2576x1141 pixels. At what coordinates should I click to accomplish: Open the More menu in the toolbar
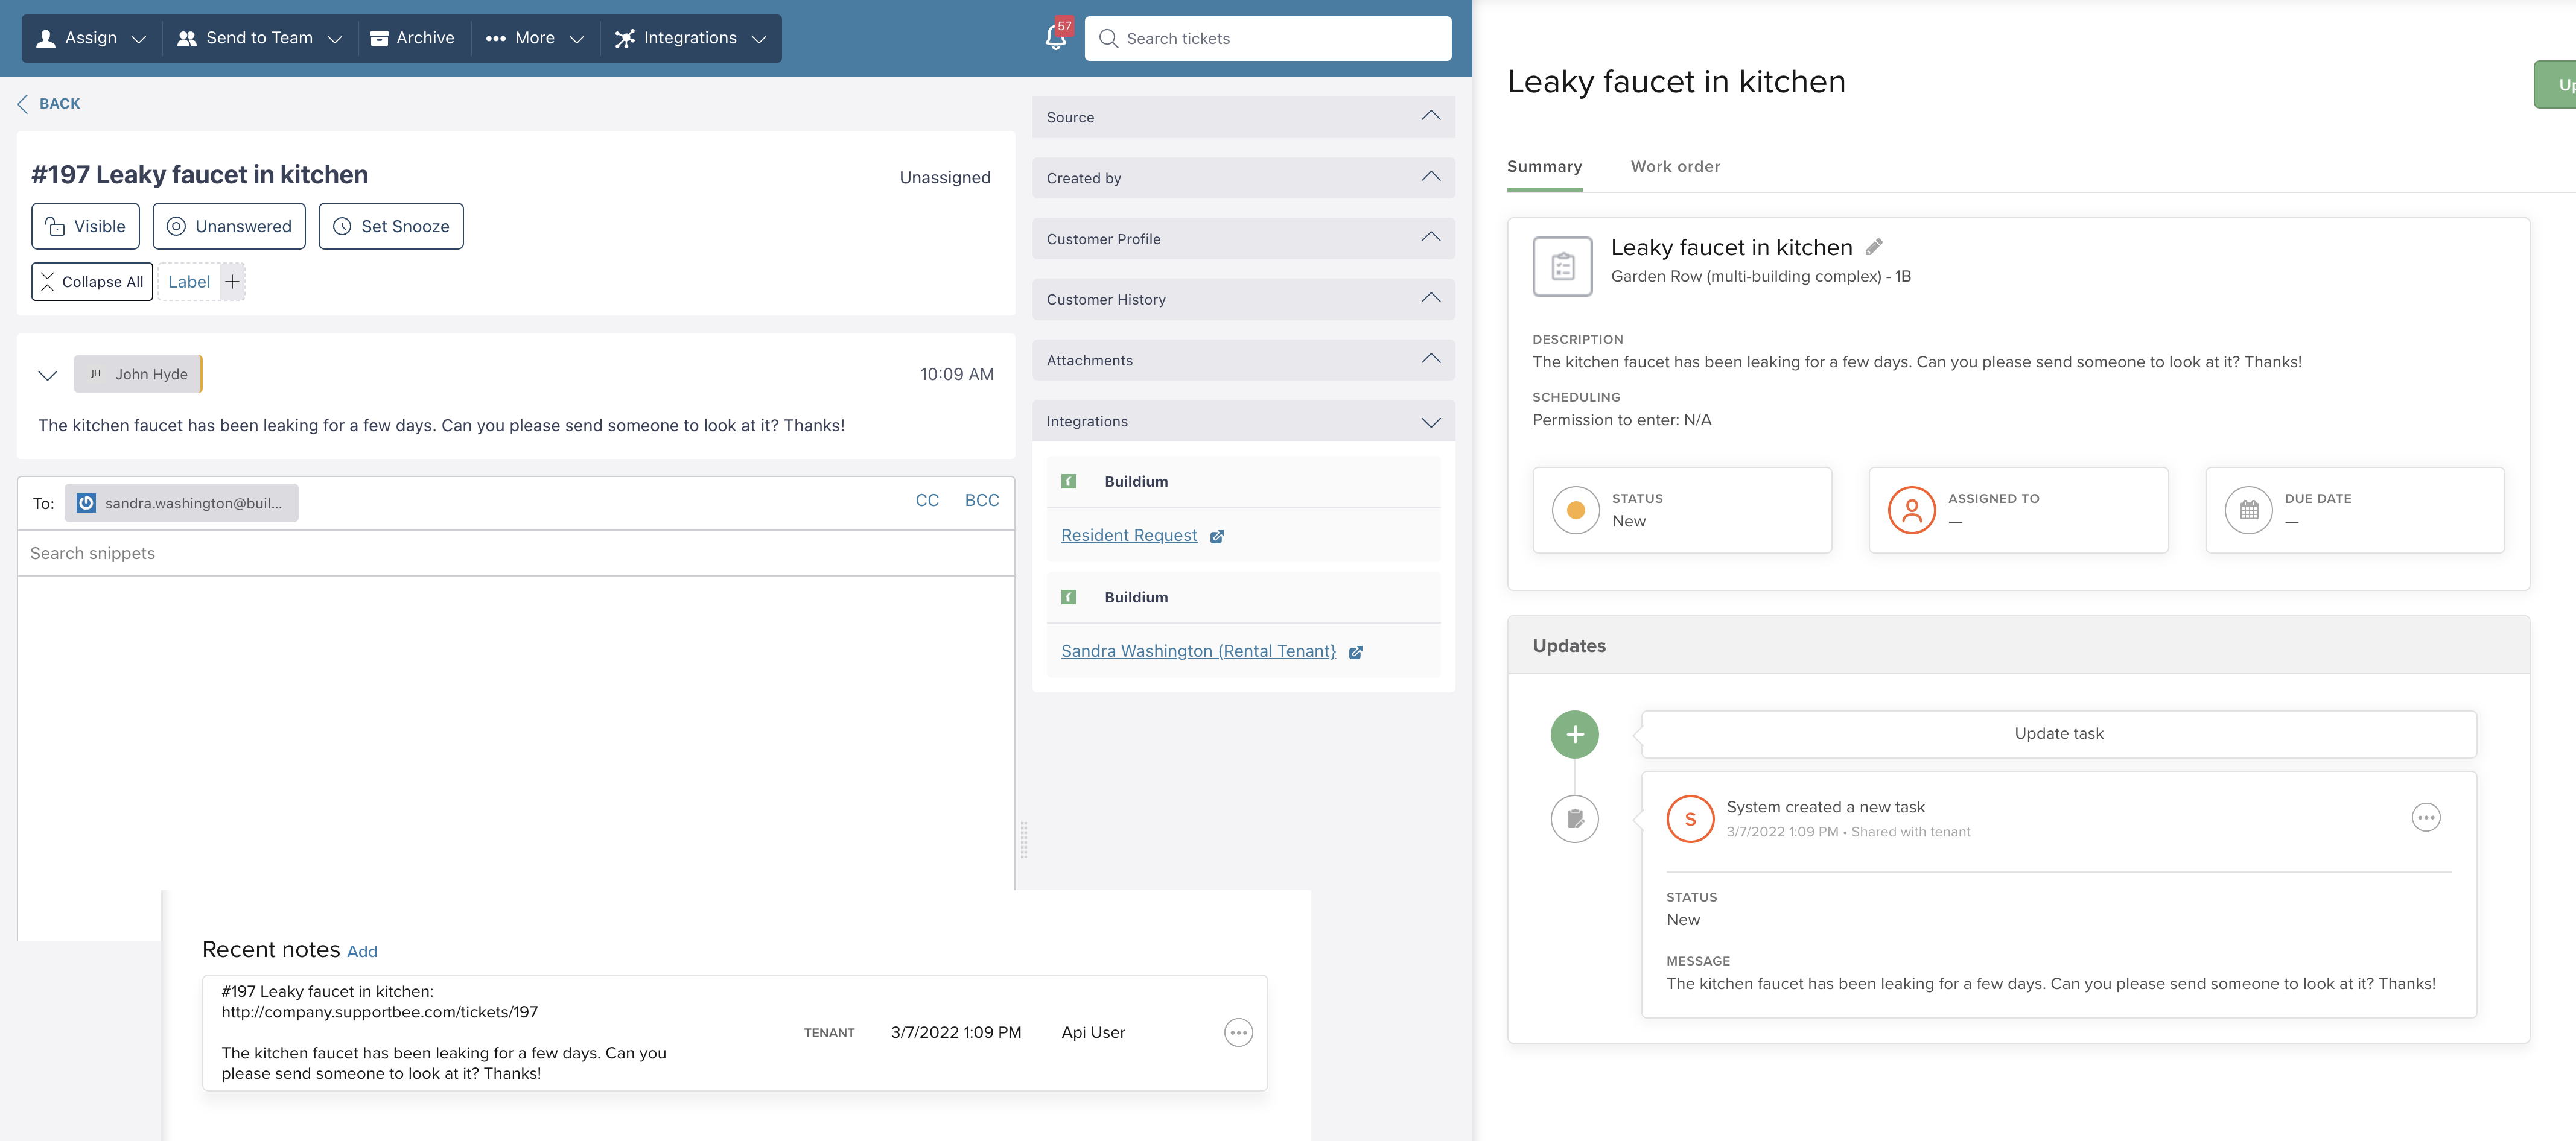[535, 38]
